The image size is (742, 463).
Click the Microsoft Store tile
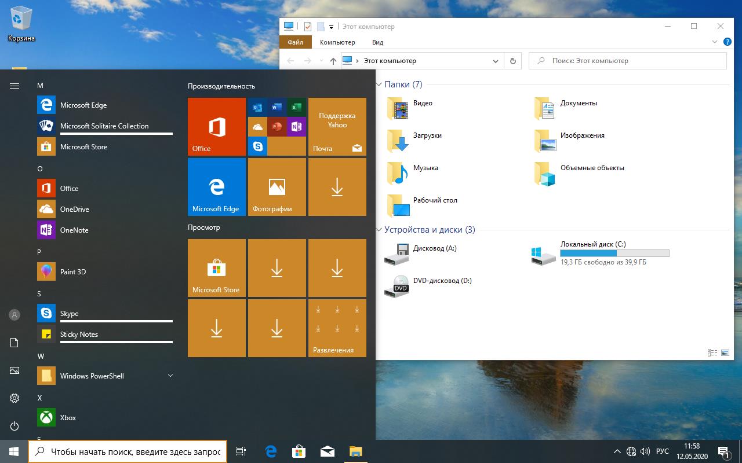pos(217,268)
